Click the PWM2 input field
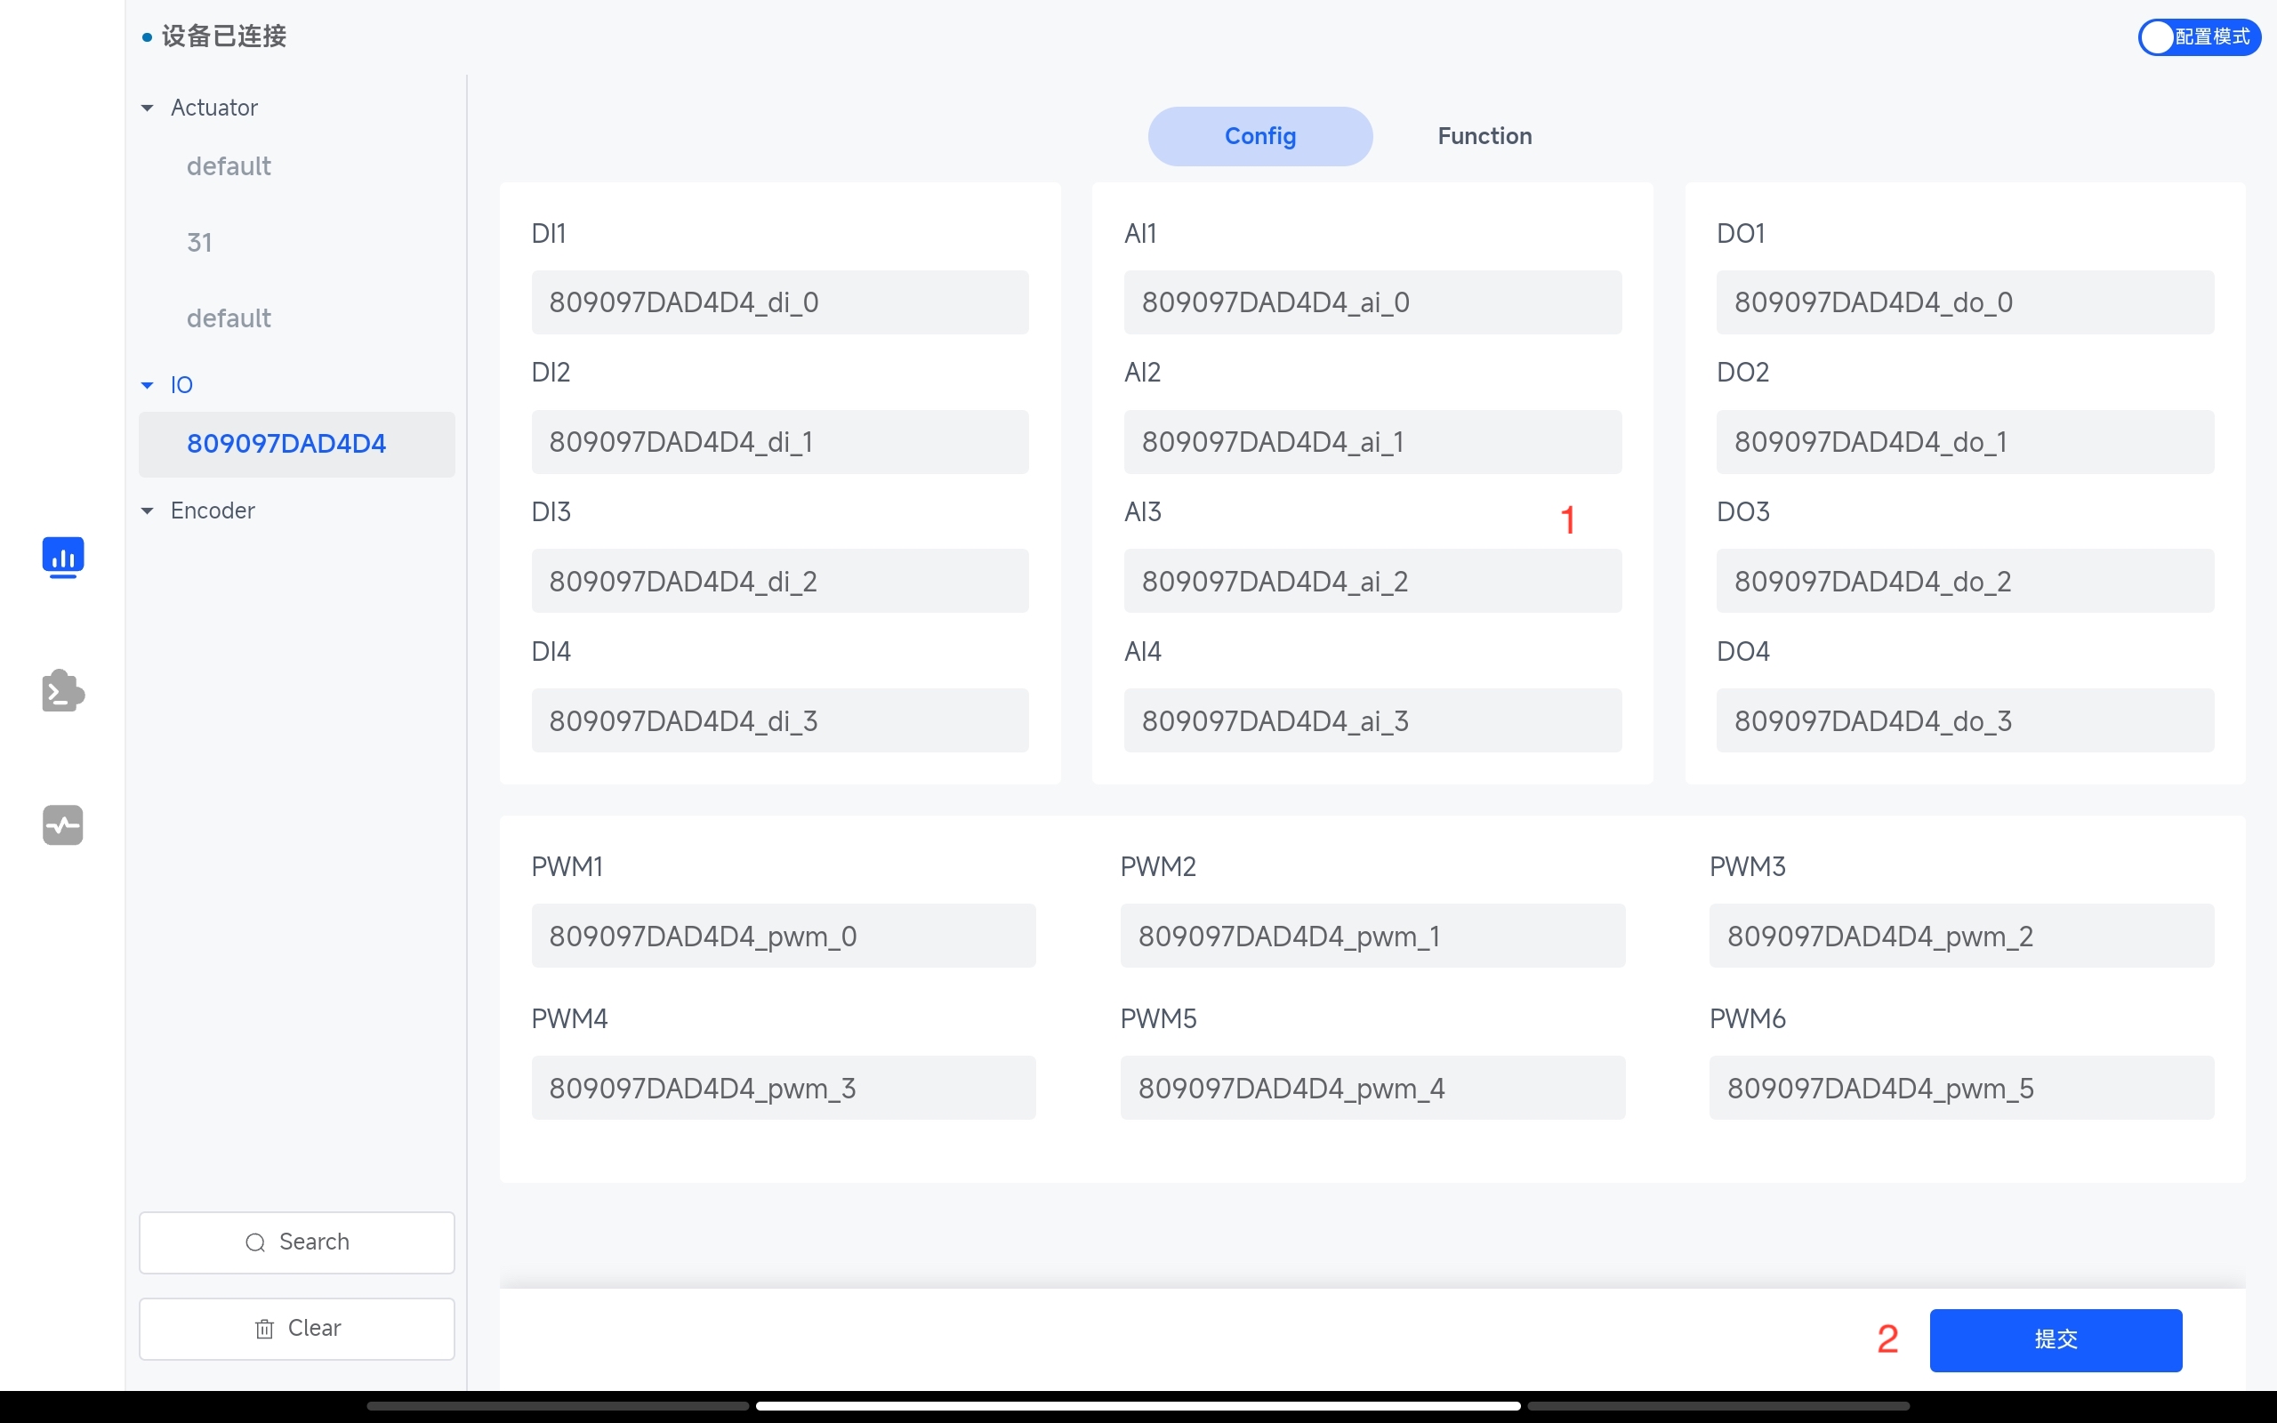2277x1423 pixels. (x=1372, y=936)
